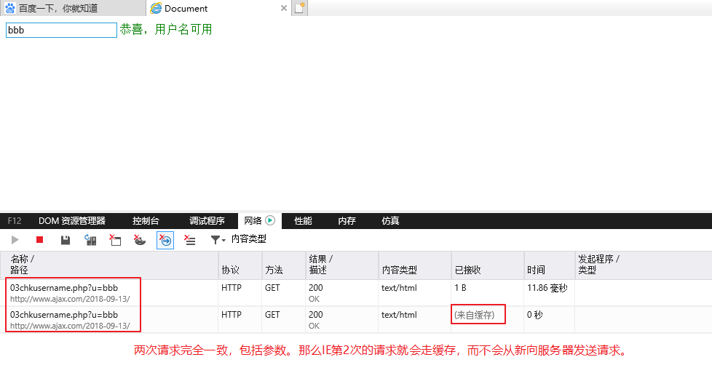Viewport: 712px width, 365px height.
Task: Click the 恭喜，用户名可用 message text
Action: pyautogui.click(x=166, y=30)
